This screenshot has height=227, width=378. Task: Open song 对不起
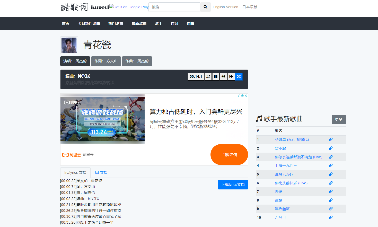(280, 148)
